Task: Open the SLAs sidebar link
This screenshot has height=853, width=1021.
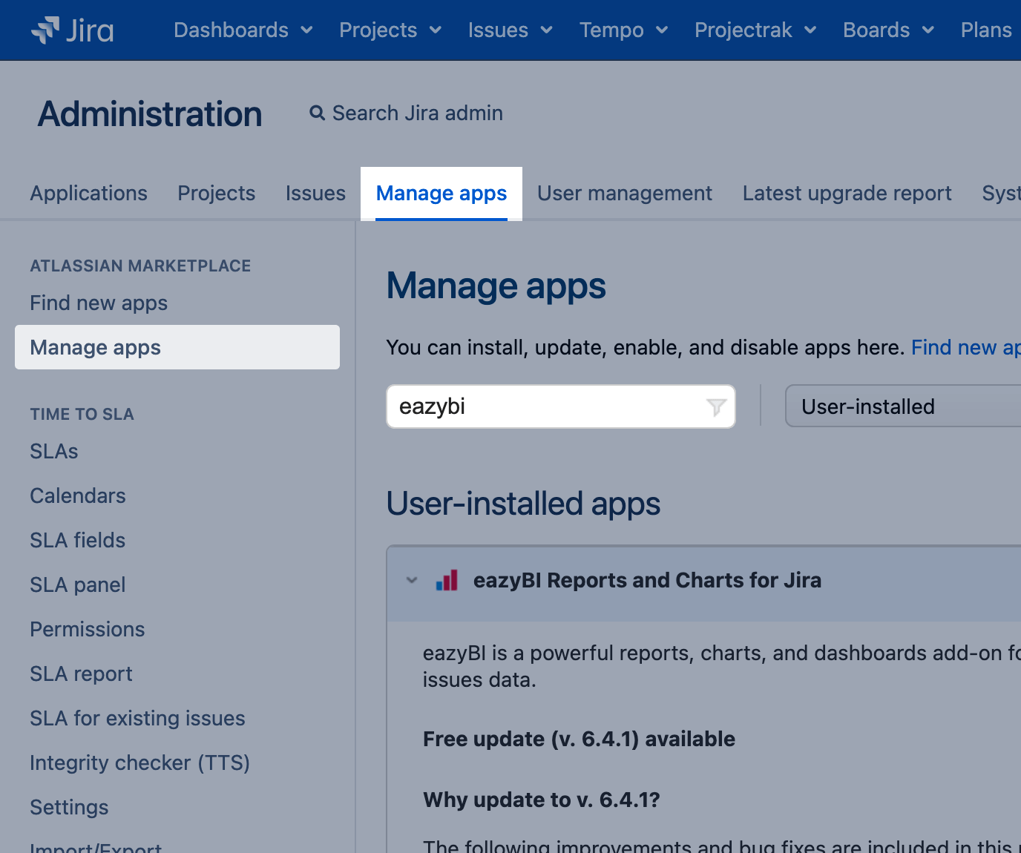Action: (x=54, y=451)
